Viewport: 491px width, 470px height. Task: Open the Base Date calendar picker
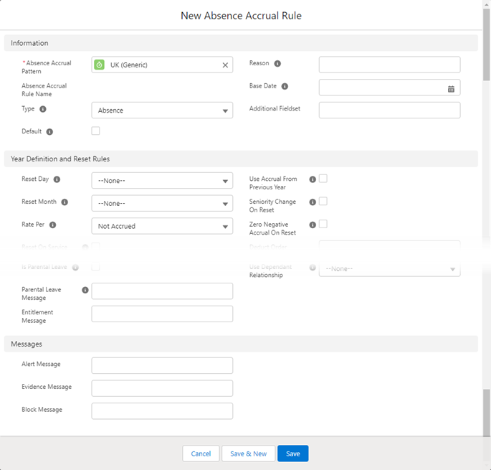point(451,88)
